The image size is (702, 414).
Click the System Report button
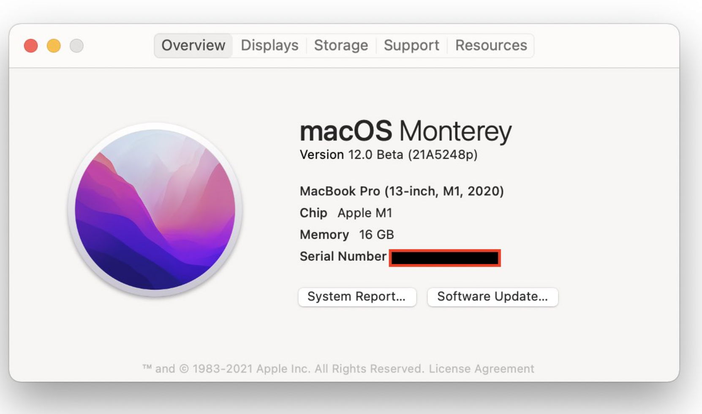(357, 297)
